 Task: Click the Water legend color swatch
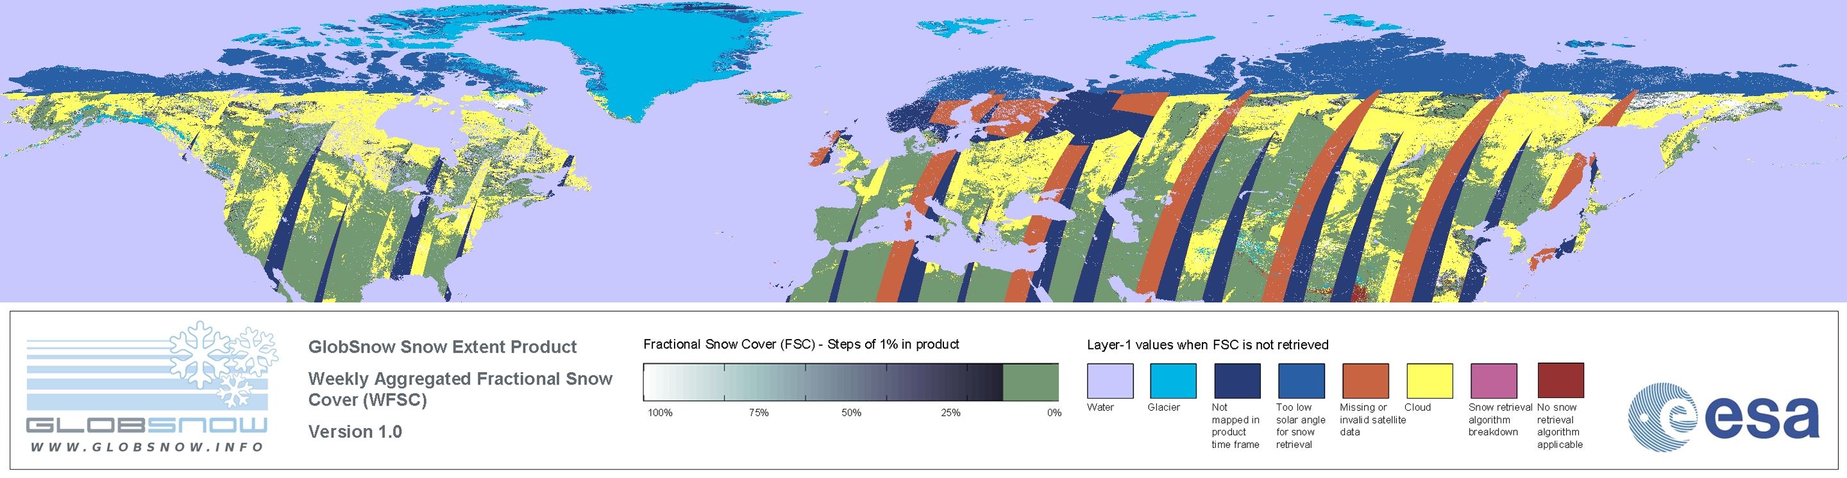[1110, 381]
